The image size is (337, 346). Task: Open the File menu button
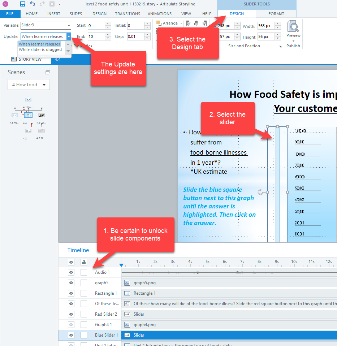tap(10, 14)
